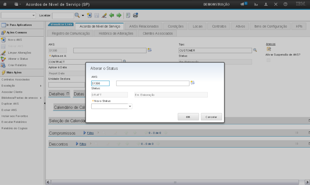Click the help question mark icon

tap(285, 5)
